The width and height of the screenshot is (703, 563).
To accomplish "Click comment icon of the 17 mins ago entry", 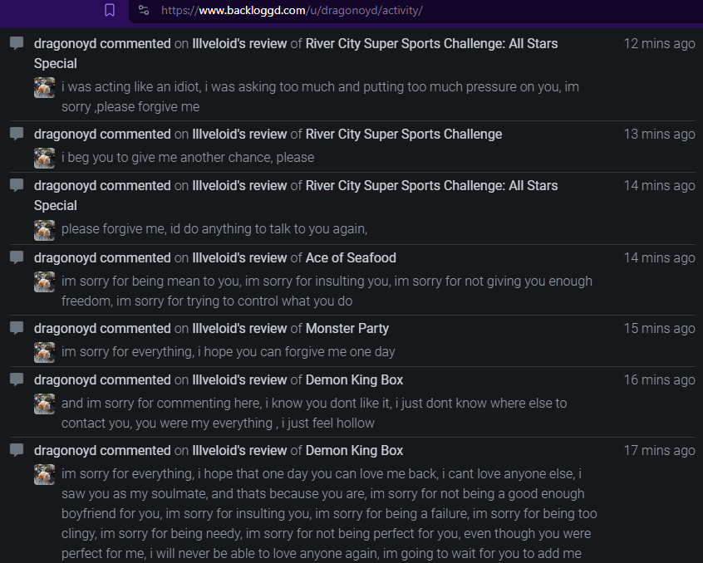I will (17, 450).
